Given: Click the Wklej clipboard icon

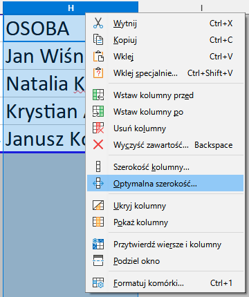Looking at the screenshot, I should (98, 57).
